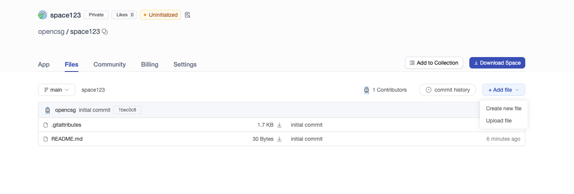Click Add to Collection button
The height and width of the screenshot is (194, 574).
[x=434, y=63]
